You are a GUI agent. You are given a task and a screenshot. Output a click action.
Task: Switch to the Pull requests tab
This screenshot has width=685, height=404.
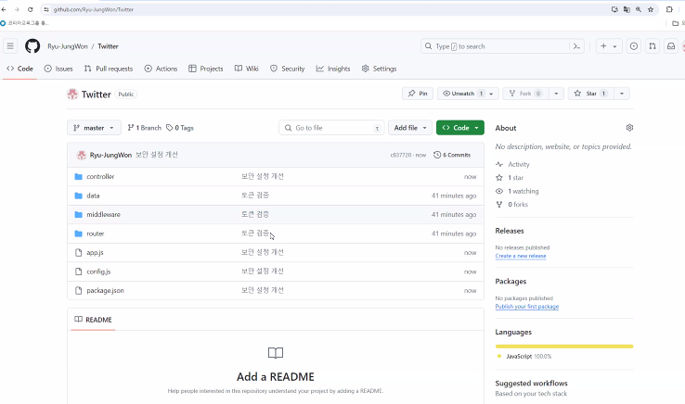(x=109, y=69)
